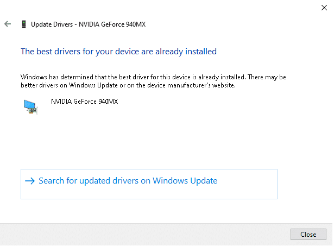Click the 'best drivers already installed' heading

(118, 52)
